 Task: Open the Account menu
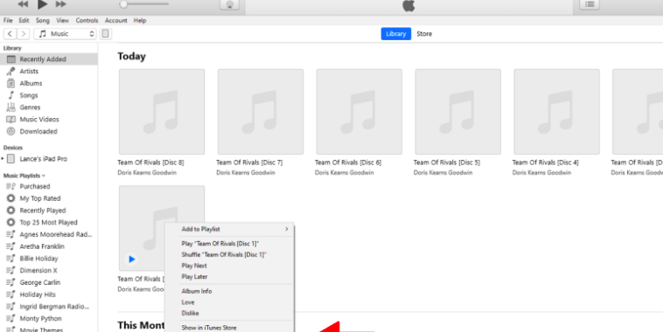(115, 20)
